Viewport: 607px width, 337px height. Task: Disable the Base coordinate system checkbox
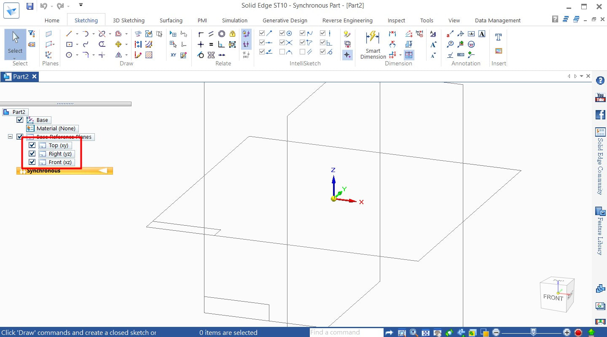coord(20,120)
